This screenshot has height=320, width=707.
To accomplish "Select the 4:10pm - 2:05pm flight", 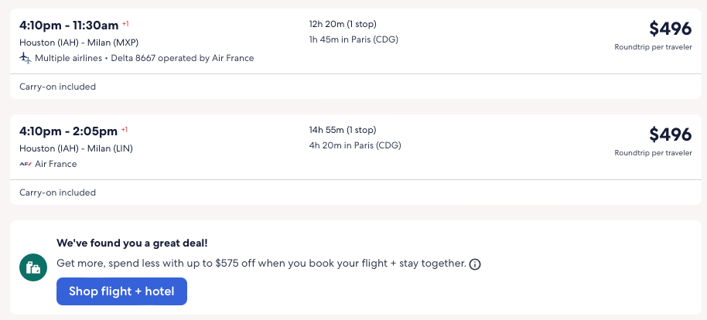I will [x=68, y=131].
